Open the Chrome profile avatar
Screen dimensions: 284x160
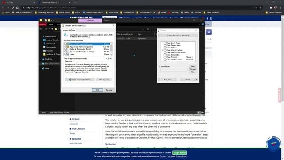pyautogui.click(x=276, y=8)
